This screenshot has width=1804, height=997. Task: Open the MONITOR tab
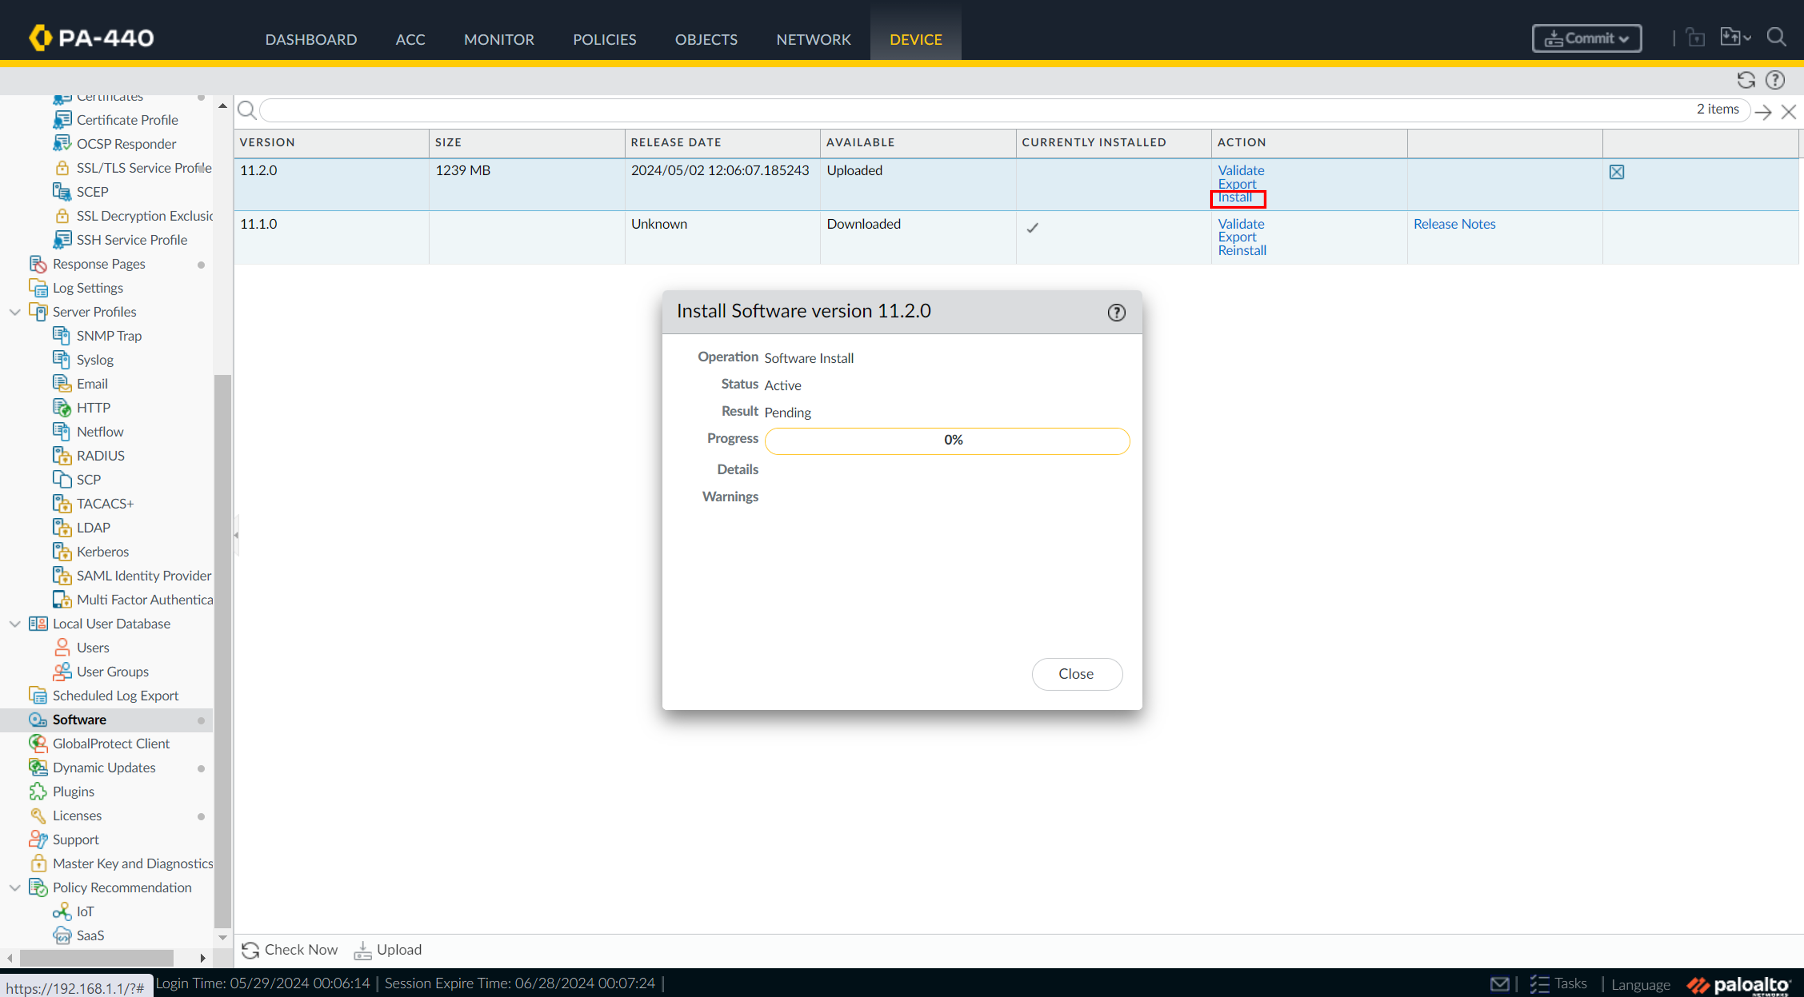pyautogui.click(x=499, y=39)
